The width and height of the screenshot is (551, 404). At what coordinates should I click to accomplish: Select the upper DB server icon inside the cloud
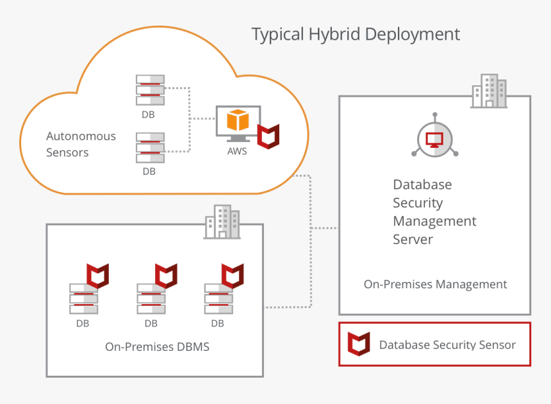(x=149, y=90)
